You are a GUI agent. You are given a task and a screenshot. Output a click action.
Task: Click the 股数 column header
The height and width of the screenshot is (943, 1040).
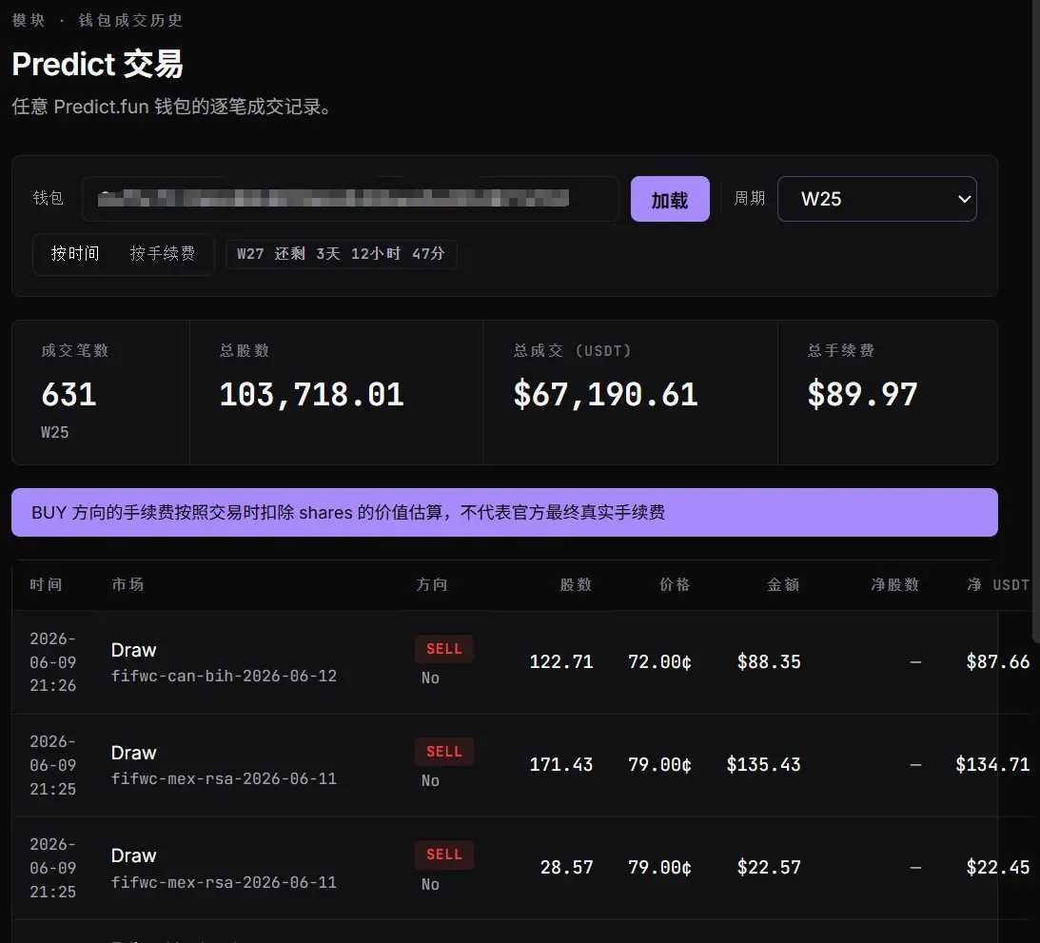576,584
